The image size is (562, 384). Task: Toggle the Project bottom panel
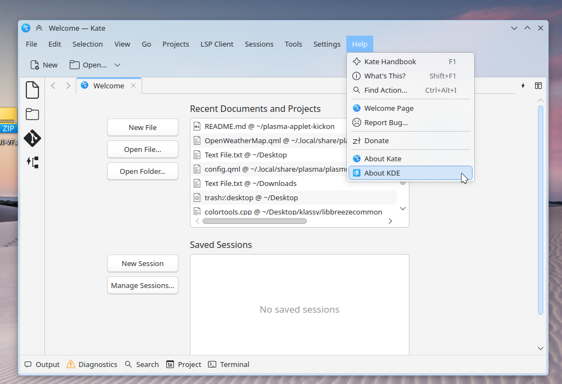point(184,364)
